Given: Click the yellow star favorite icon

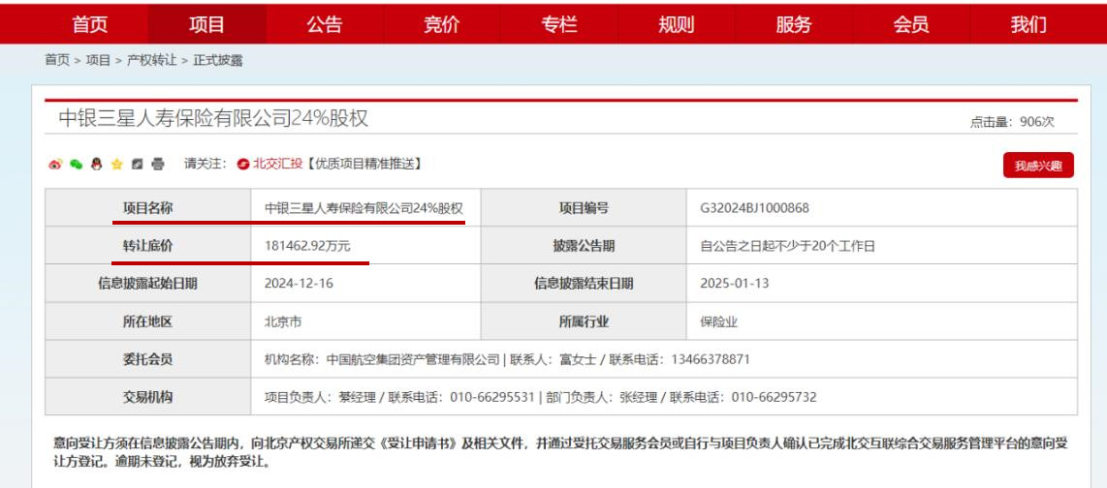Looking at the screenshot, I should coord(115,164).
